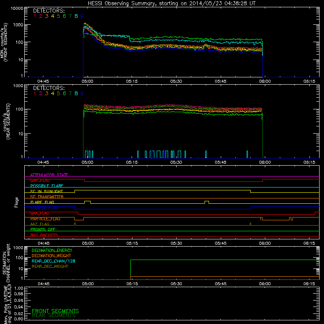Click the SC_TRANSMITTER flag label
The width and height of the screenshot is (324, 324).
click(47, 196)
